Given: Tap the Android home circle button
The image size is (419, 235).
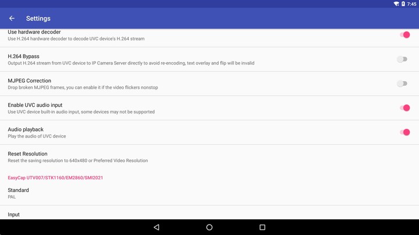Looking at the screenshot, I should (210, 227).
